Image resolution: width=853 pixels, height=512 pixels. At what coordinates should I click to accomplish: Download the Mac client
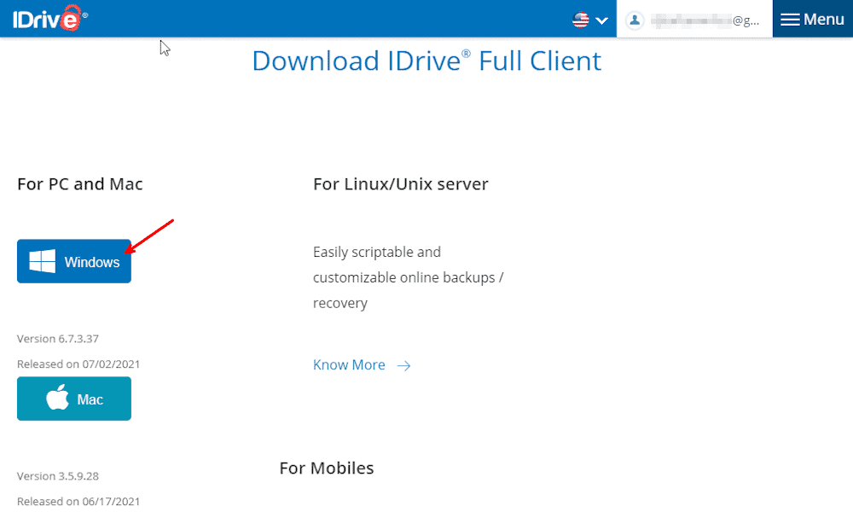pos(74,399)
